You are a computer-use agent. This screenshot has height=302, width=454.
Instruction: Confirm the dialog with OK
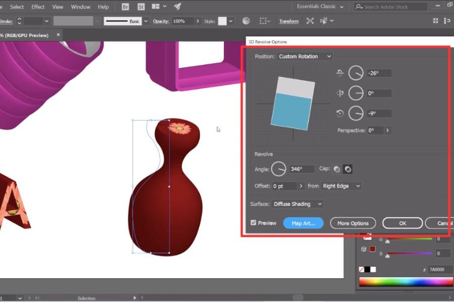coord(402,223)
